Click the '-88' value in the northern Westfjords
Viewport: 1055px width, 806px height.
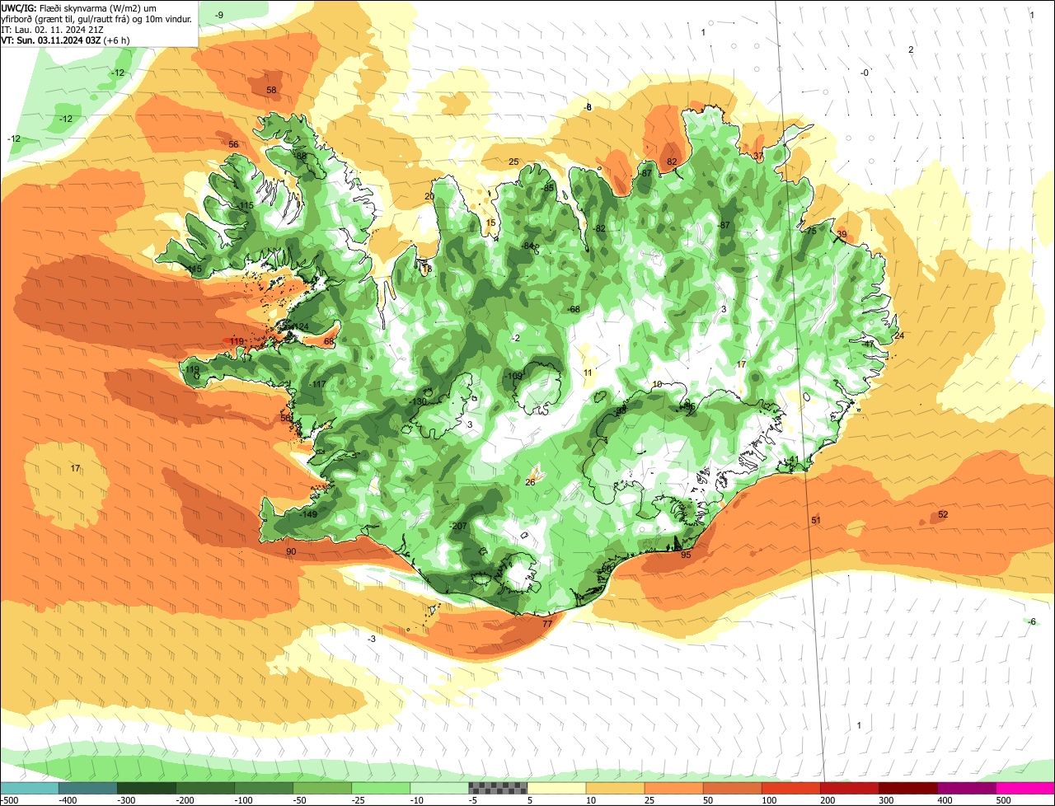(299, 156)
